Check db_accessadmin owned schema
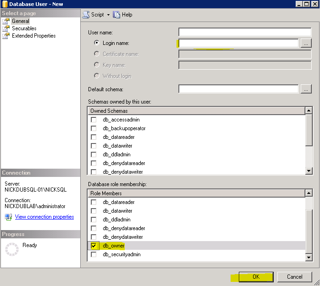Screen dimensions: 320x286 [x=94, y=120]
